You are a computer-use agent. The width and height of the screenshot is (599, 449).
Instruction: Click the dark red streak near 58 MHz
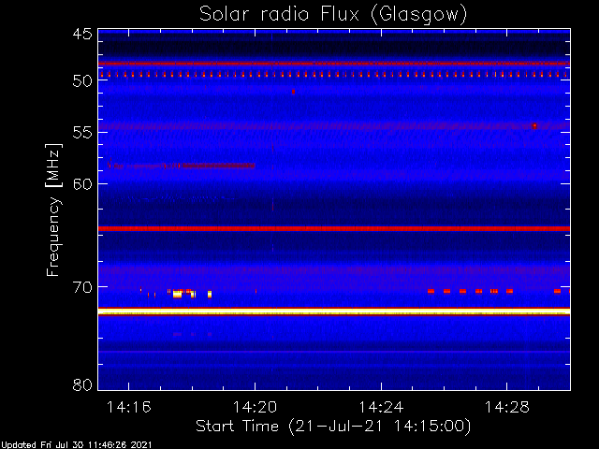point(219,166)
